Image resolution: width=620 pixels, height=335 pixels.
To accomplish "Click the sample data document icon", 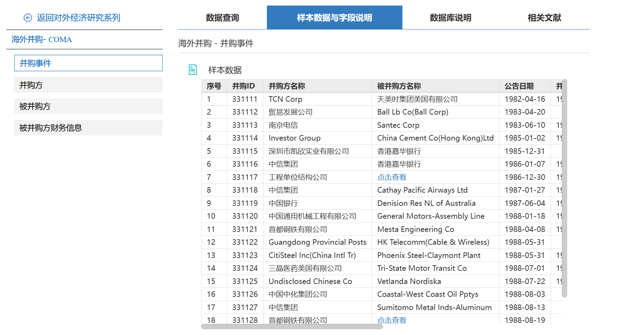I will tap(193, 70).
